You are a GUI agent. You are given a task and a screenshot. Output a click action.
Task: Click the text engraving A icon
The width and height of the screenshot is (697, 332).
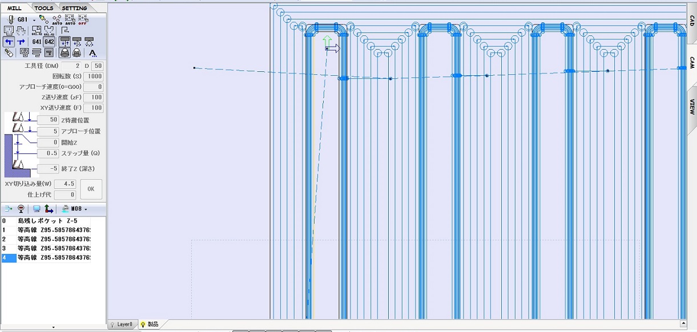point(92,53)
